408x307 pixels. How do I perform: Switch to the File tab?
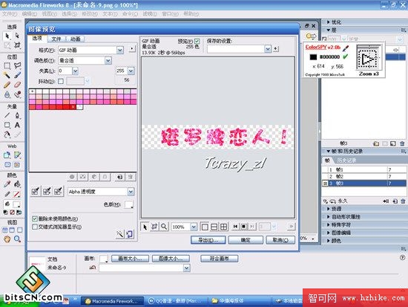click(56, 39)
